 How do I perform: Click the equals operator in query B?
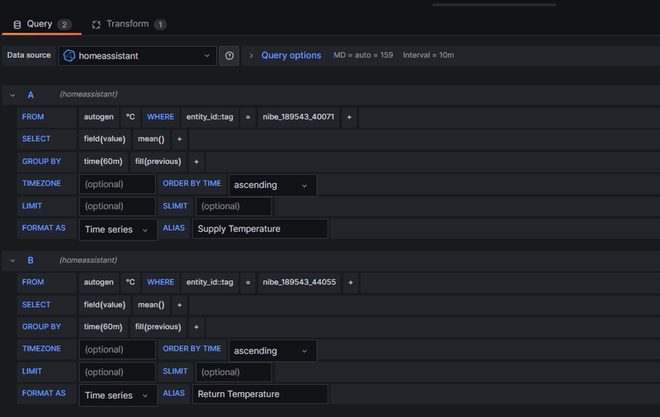(x=248, y=283)
